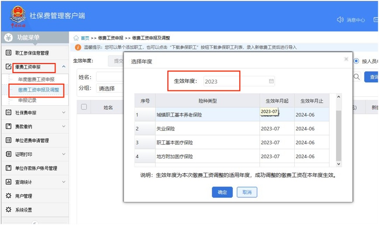Viewport: 379px width, 225px height.
Task: Click the 单位存款账户账号管理 icon
Action: click(x=8, y=168)
